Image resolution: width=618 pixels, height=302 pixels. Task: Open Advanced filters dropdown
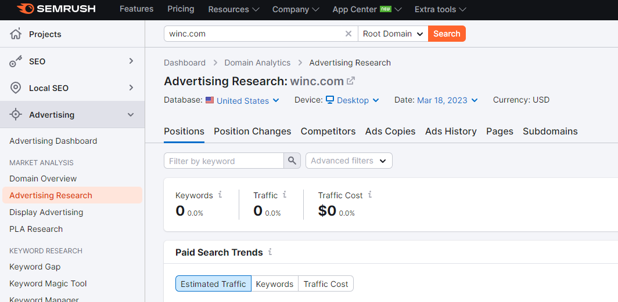349,161
